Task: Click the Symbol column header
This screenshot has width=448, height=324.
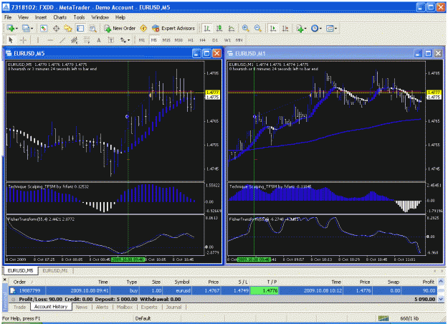Action: (x=182, y=282)
